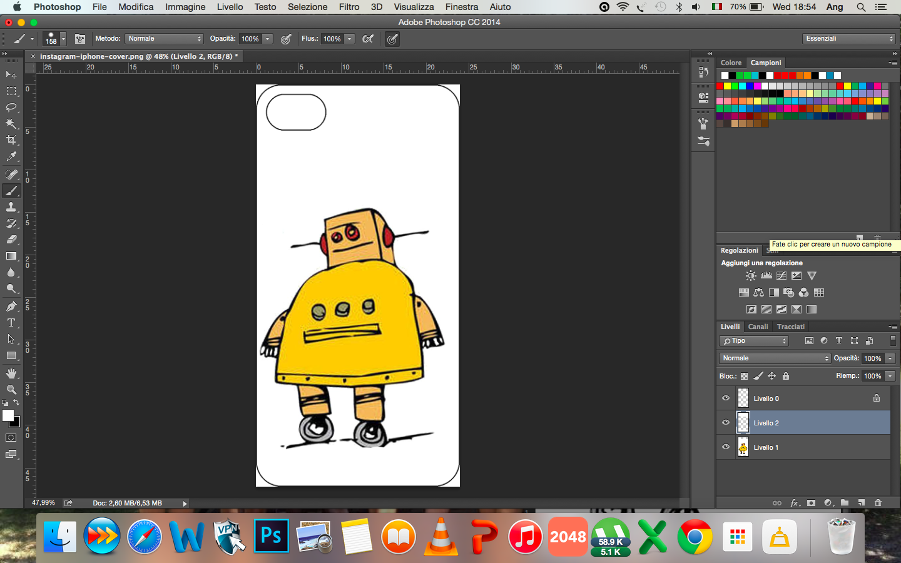The image size is (901, 563).
Task: Select the Eraser tool
Action: (x=11, y=240)
